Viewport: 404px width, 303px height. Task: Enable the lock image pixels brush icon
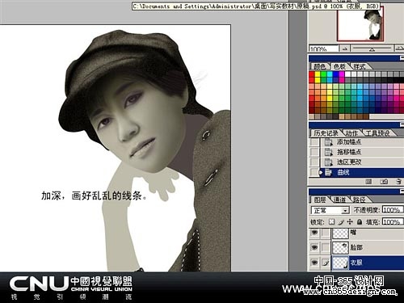pos(341,221)
